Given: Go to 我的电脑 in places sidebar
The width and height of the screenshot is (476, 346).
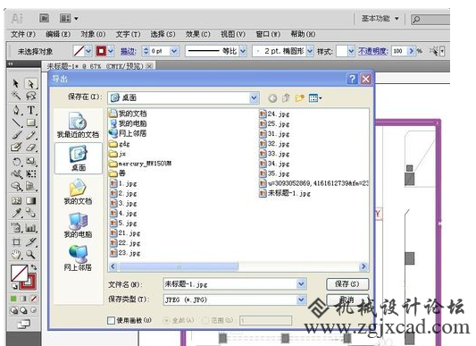Looking at the screenshot, I should [x=78, y=225].
